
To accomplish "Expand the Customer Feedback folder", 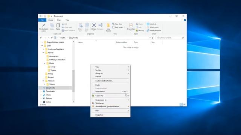I will pos(43,49).
